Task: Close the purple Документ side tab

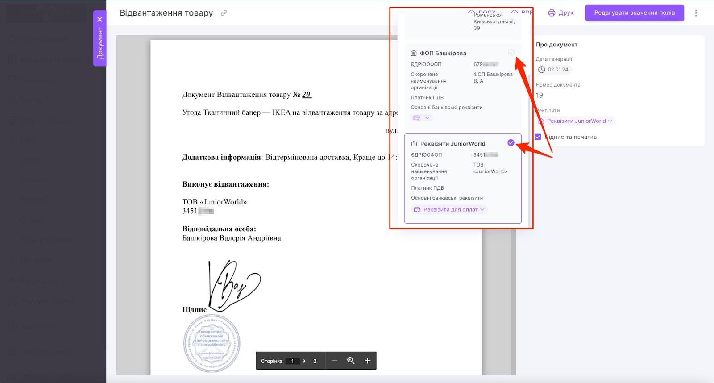Action: [x=100, y=19]
